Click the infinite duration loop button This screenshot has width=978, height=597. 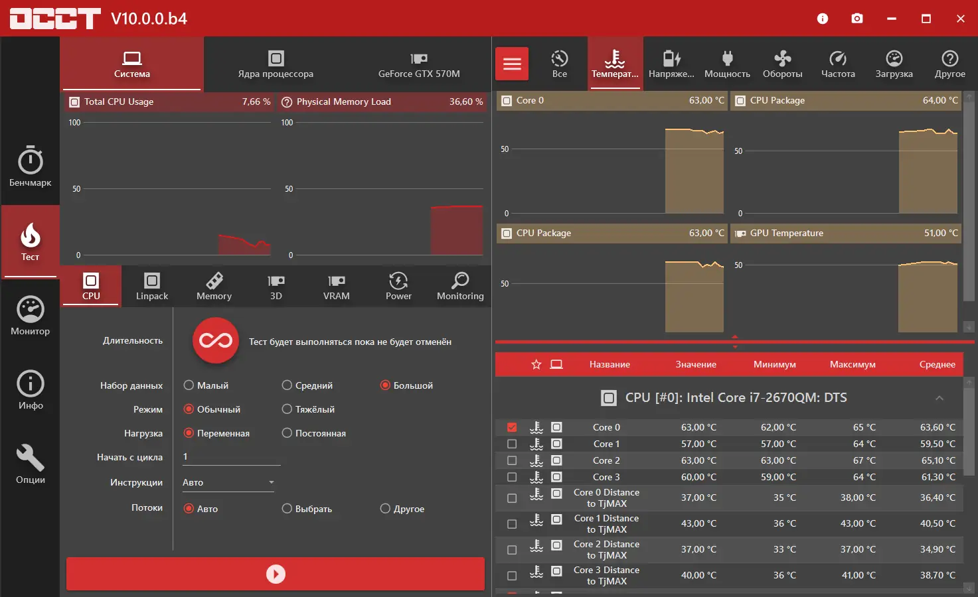point(216,341)
